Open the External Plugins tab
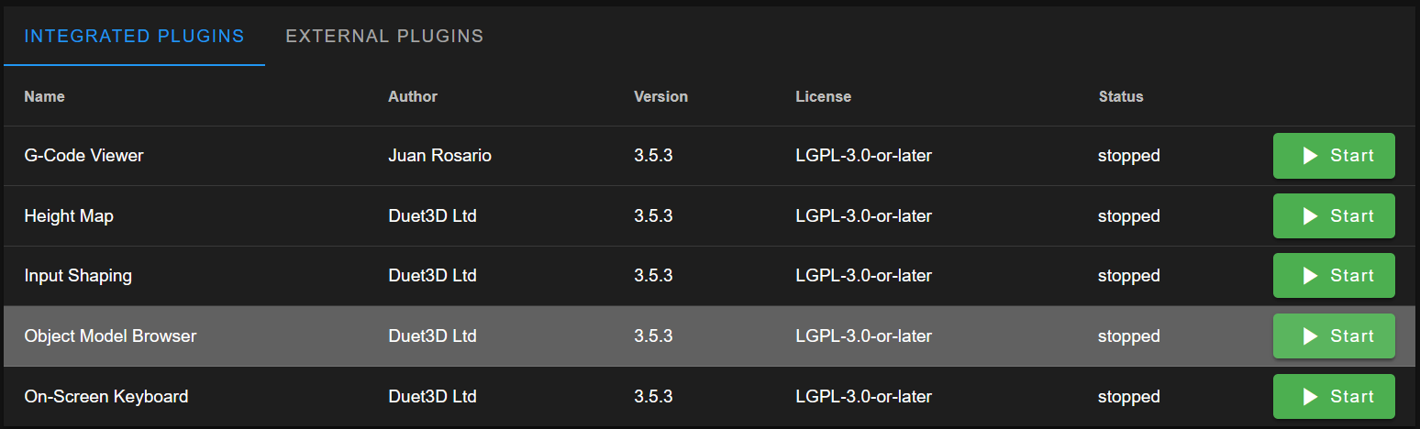 (x=384, y=37)
